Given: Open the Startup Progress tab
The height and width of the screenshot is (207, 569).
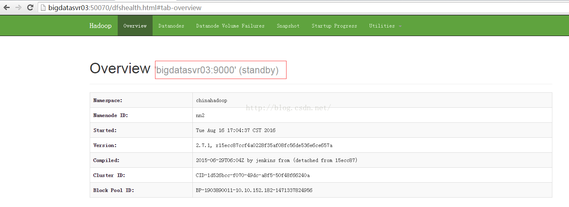Looking at the screenshot, I should (334, 26).
